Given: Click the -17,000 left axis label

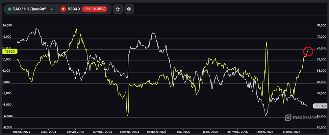Looking at the screenshot, I should [7, 127].
